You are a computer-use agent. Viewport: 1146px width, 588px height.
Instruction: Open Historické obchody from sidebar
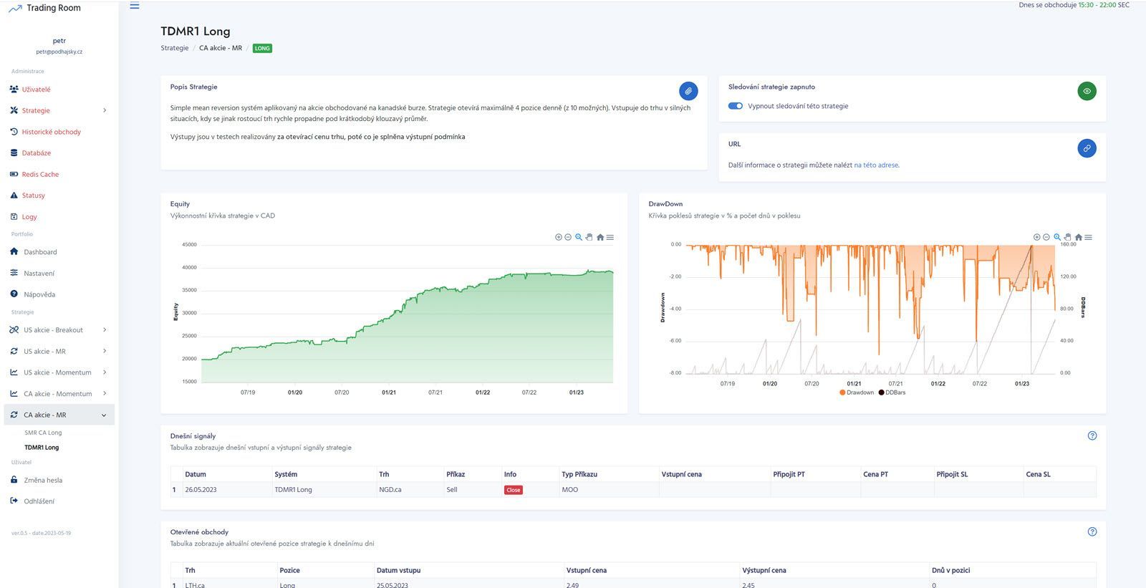(51, 132)
